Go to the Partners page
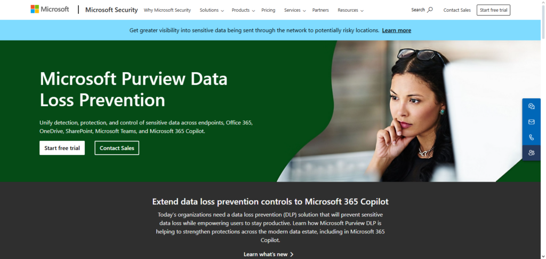This screenshot has width=546, height=259. pyautogui.click(x=320, y=10)
